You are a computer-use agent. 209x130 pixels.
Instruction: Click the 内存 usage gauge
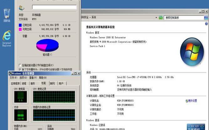[21, 115]
